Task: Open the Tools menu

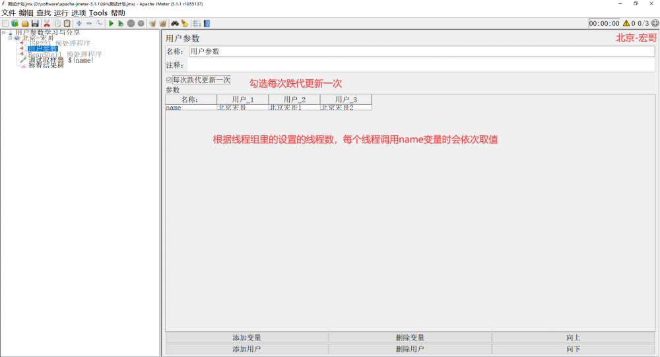Action: [98, 13]
